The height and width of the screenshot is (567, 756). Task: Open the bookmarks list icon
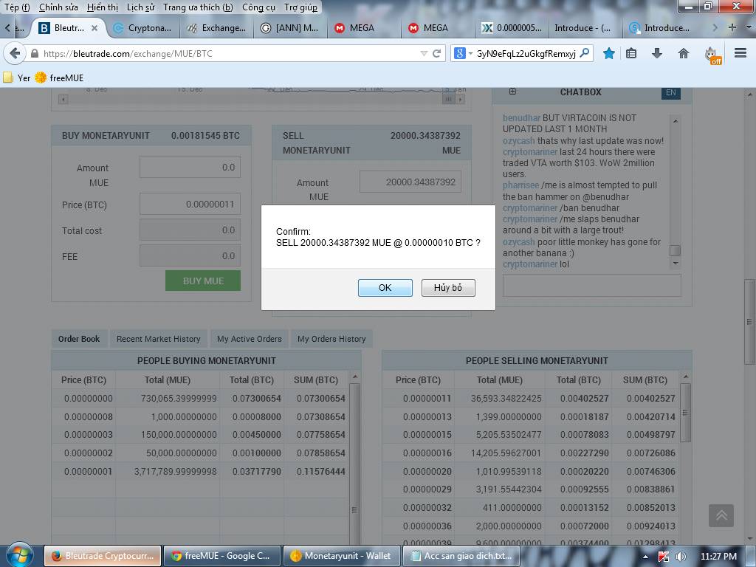(x=631, y=53)
